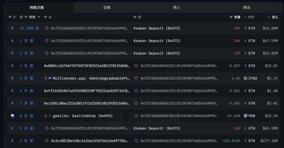Click the ZYGO token icon
This screenshot has width=284, height=148.
click(245, 78)
